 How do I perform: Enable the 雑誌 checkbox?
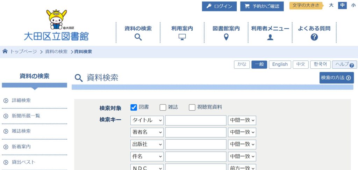tap(163, 108)
